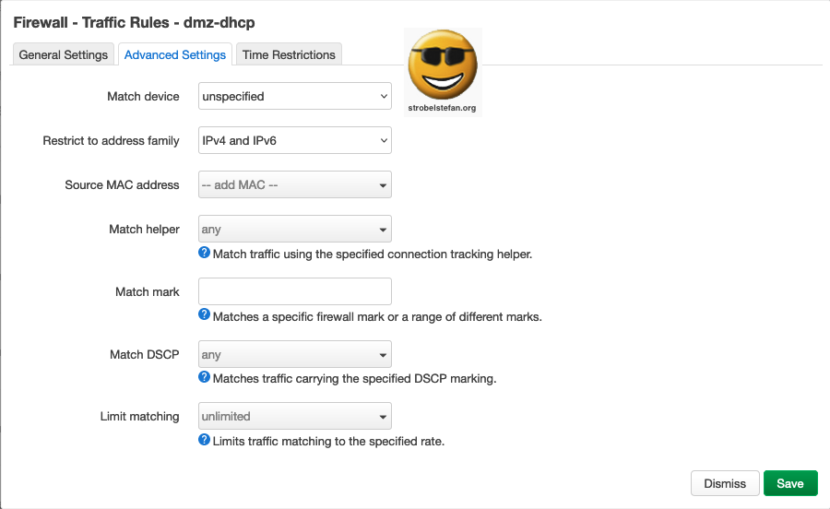
Task: Click the Source MAC address label
Action: [x=122, y=184]
